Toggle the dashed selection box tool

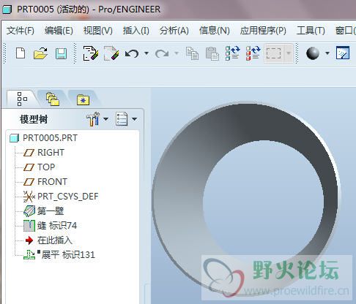273,53
